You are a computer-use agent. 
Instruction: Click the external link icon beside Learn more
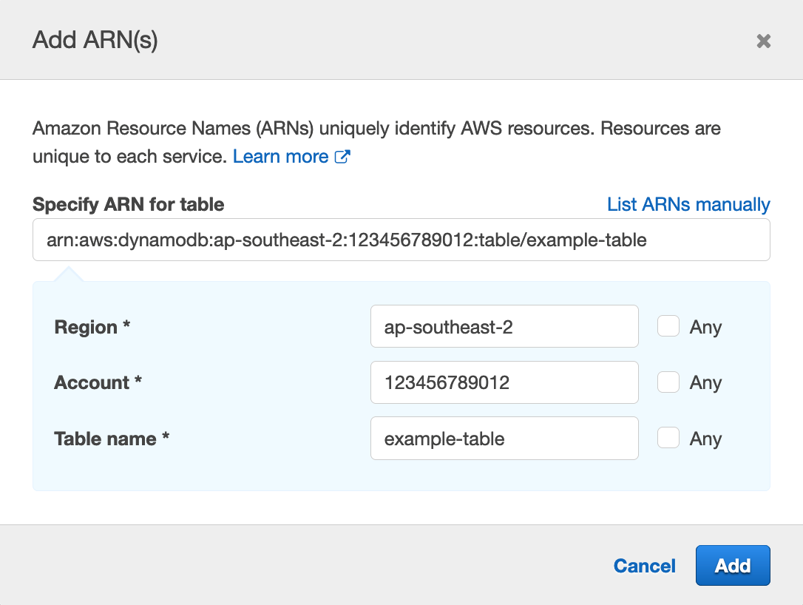point(343,156)
